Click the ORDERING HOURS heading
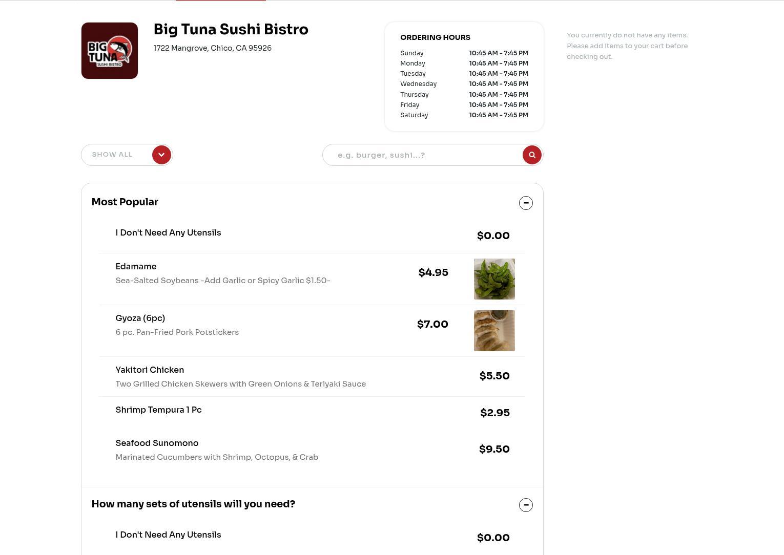Viewport: 784px width, 555px height. point(435,37)
